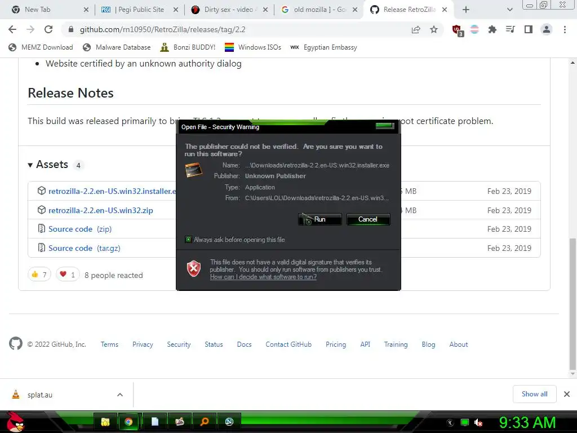Download retrozilla-2.2.en-US.win32.installer.exe asset
This screenshot has height=433, width=577.
pyautogui.click(x=112, y=191)
